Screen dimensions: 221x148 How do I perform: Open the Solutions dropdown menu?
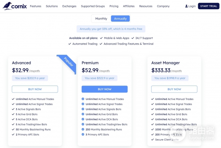(52, 6)
